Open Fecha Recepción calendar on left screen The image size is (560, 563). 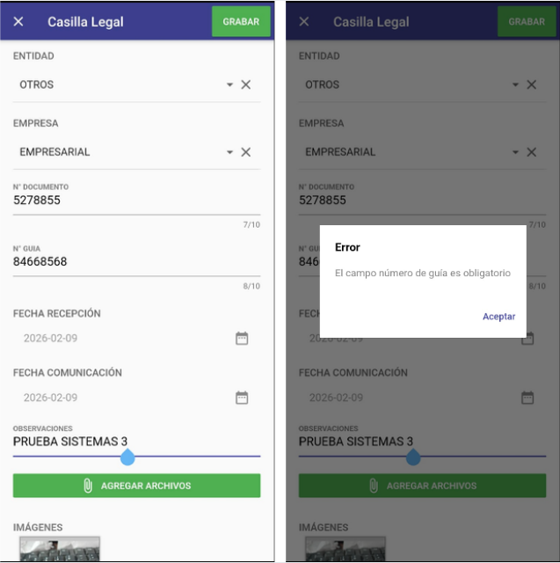tap(242, 339)
